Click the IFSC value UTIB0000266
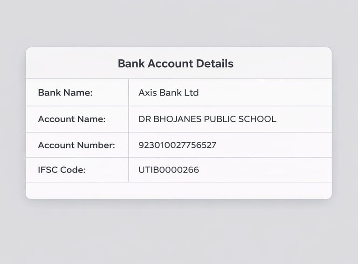 [x=169, y=170]
